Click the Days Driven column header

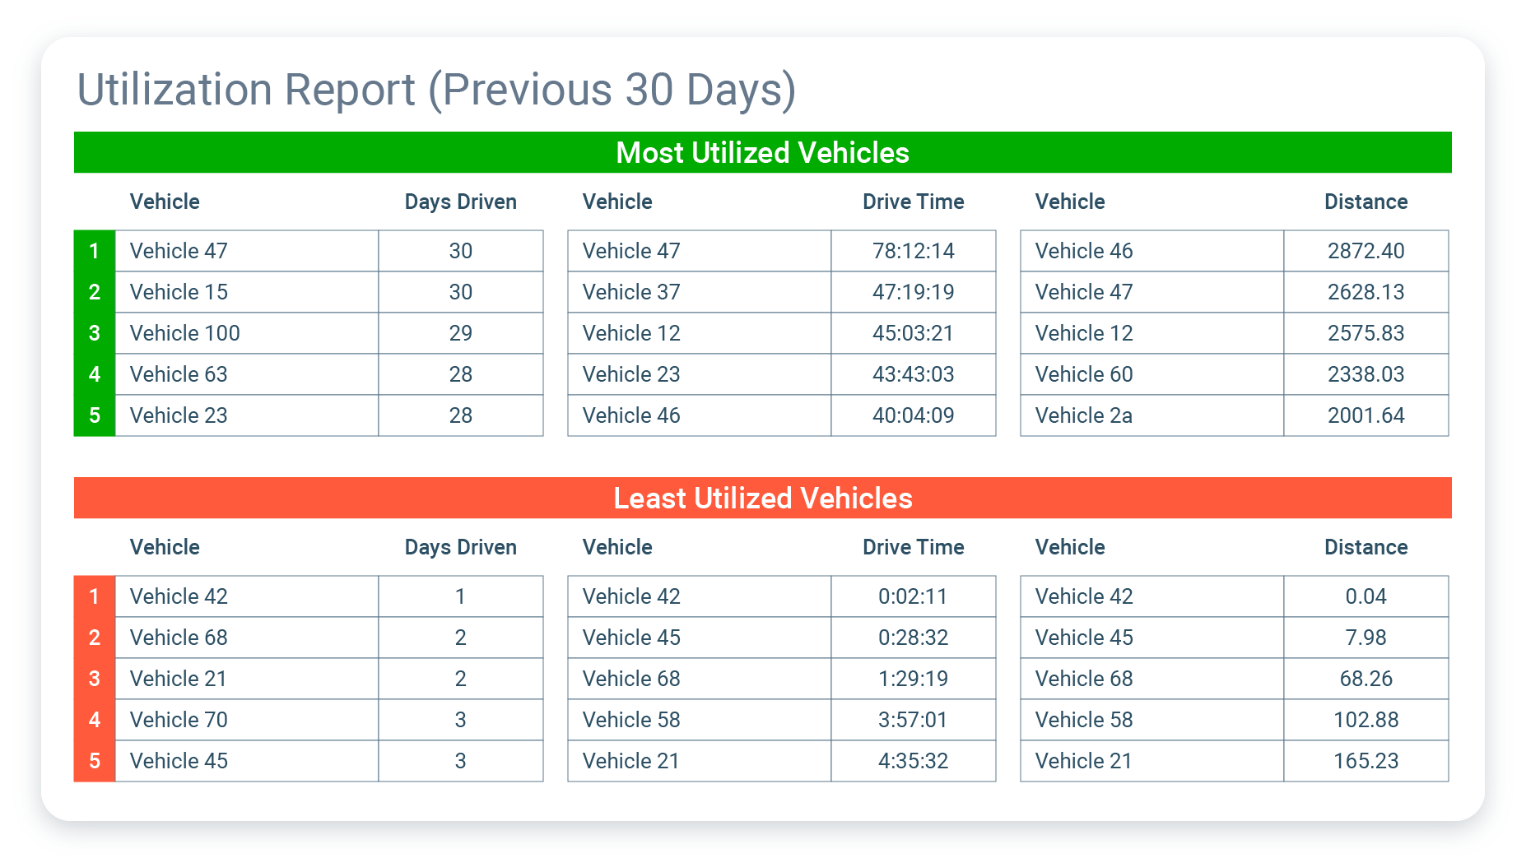click(460, 202)
